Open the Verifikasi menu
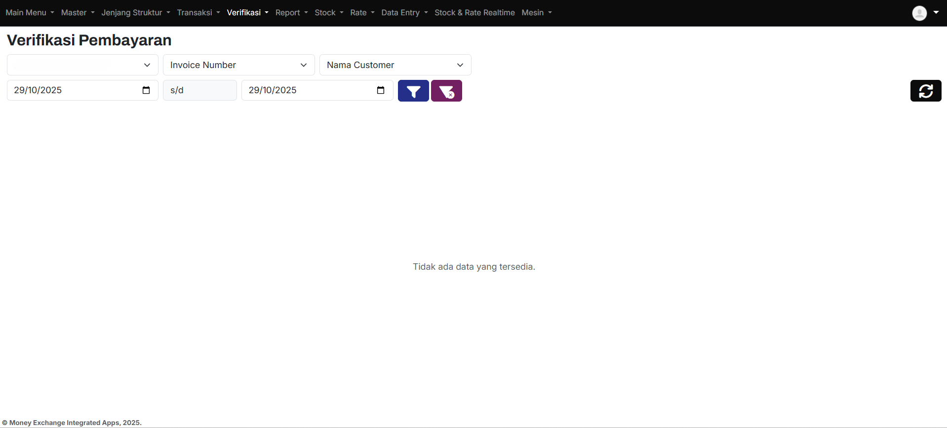The width and height of the screenshot is (947, 428). (x=247, y=13)
